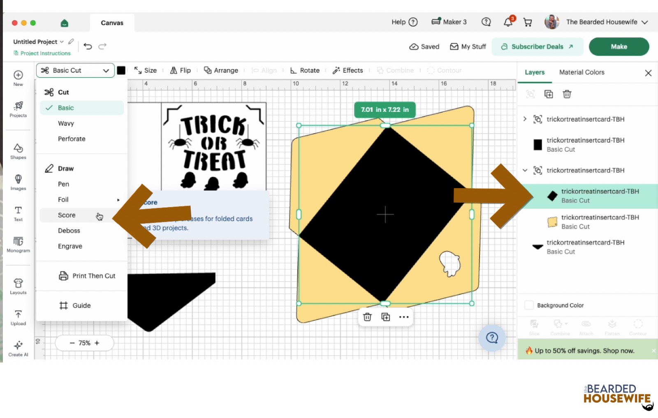The width and height of the screenshot is (658, 418).
Task: Open the shopping cart
Action: pos(528,22)
